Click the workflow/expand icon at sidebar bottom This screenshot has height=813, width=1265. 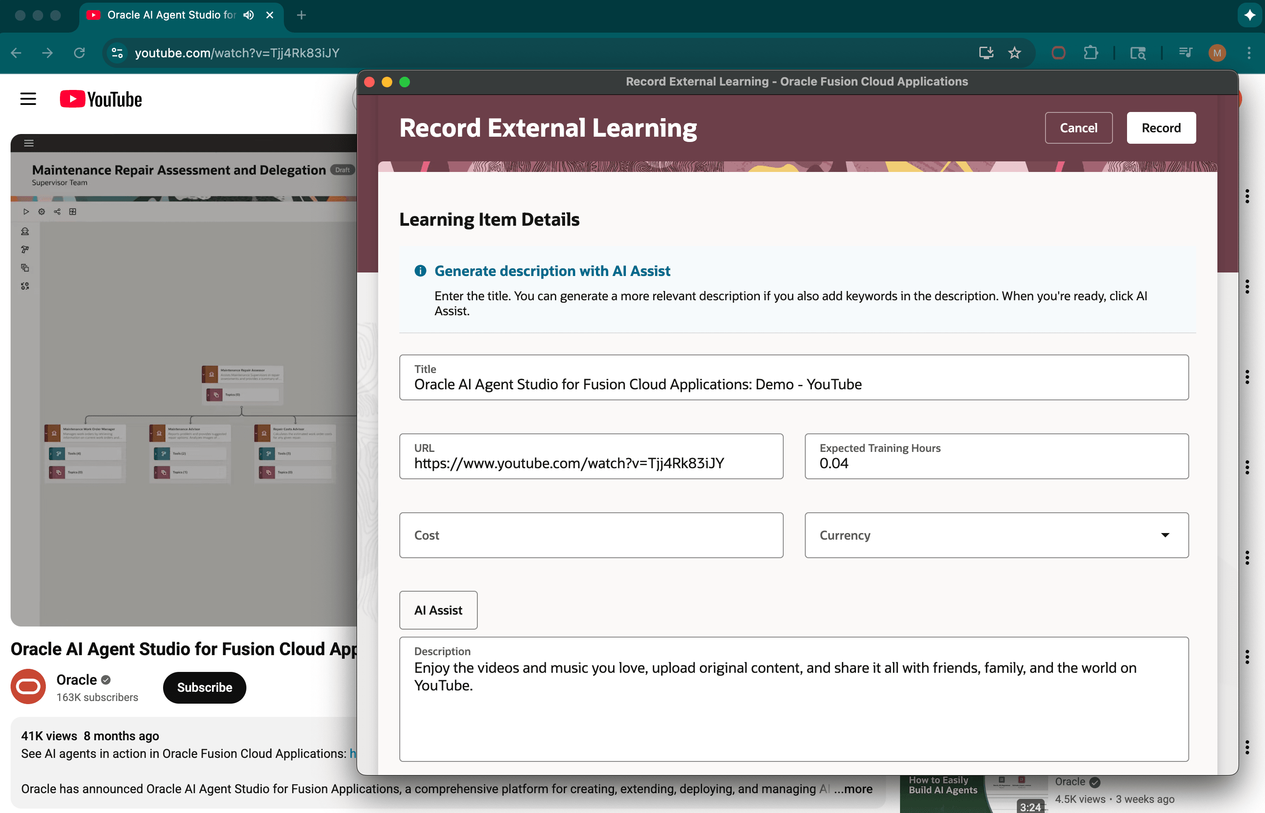click(x=25, y=286)
